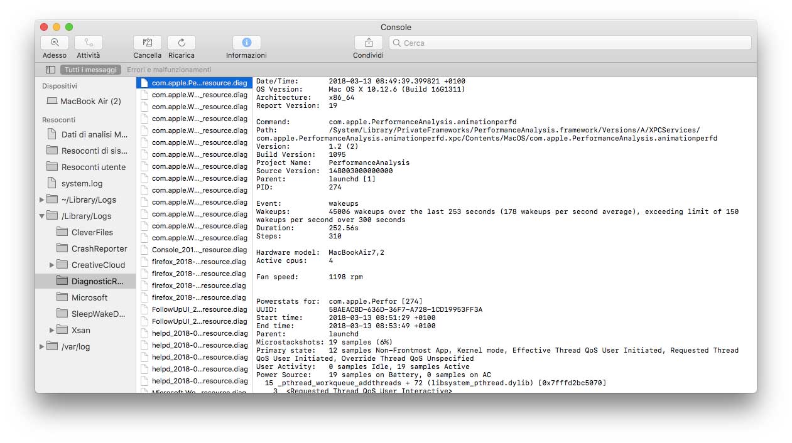The height and width of the screenshot is (443, 792).
Task: Expand the /var/log folder
Action: [x=42, y=346]
